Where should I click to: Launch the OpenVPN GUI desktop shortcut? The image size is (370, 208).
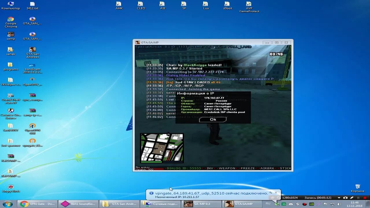32,129
